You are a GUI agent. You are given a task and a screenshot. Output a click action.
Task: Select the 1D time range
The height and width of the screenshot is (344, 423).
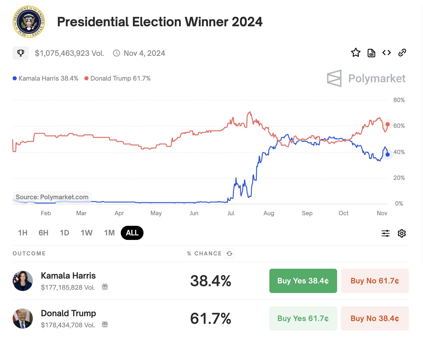[64, 233]
